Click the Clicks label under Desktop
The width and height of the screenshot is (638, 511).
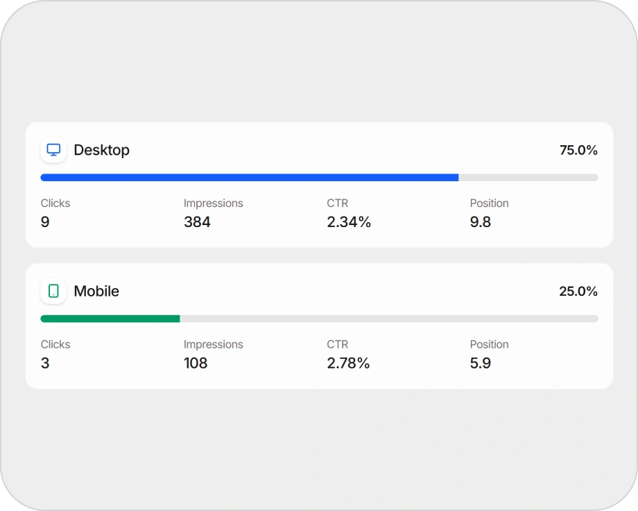55,203
